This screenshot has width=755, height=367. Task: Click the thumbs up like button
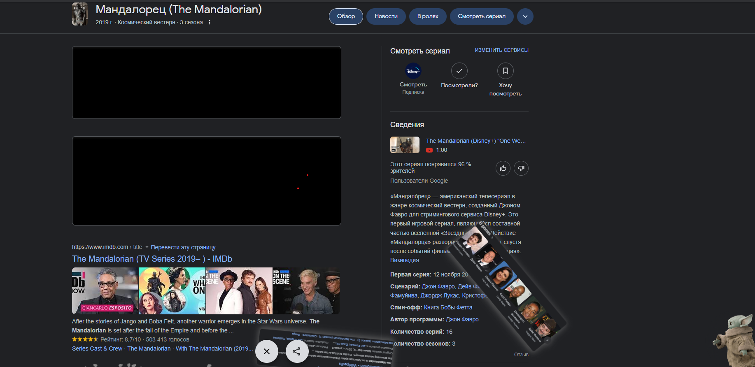click(503, 168)
